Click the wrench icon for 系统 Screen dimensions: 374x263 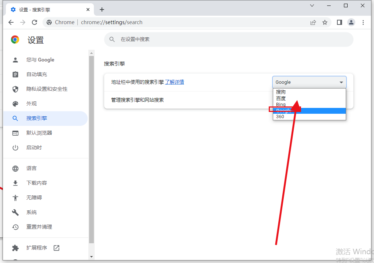15,212
